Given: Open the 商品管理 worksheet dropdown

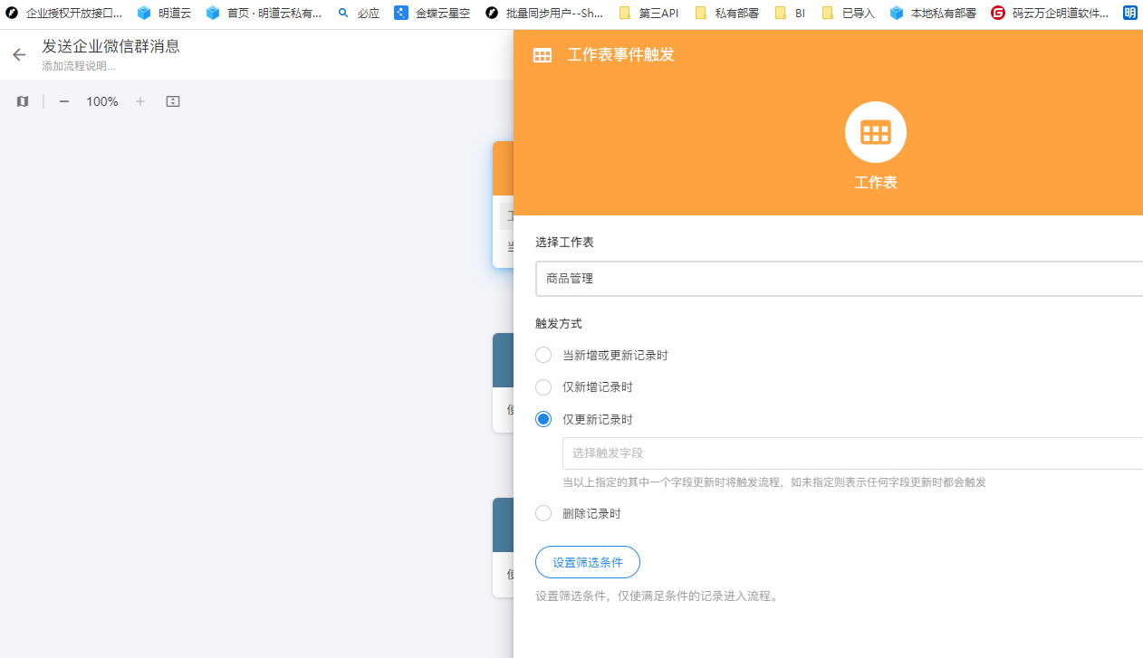Looking at the screenshot, I should 838,279.
